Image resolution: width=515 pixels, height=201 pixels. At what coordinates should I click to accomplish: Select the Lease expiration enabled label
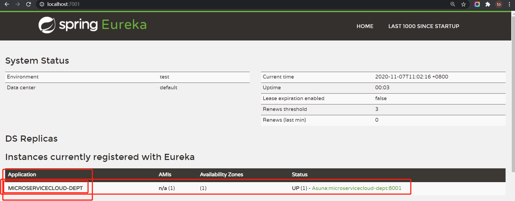(x=293, y=98)
